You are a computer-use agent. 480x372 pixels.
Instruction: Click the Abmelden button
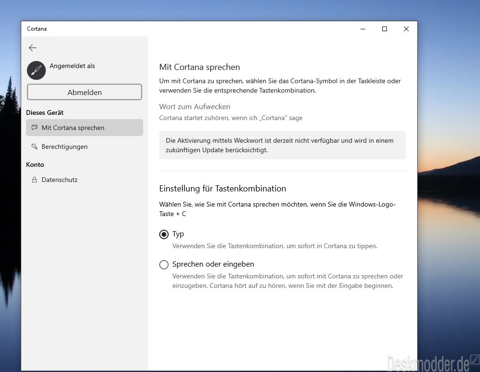tap(85, 92)
